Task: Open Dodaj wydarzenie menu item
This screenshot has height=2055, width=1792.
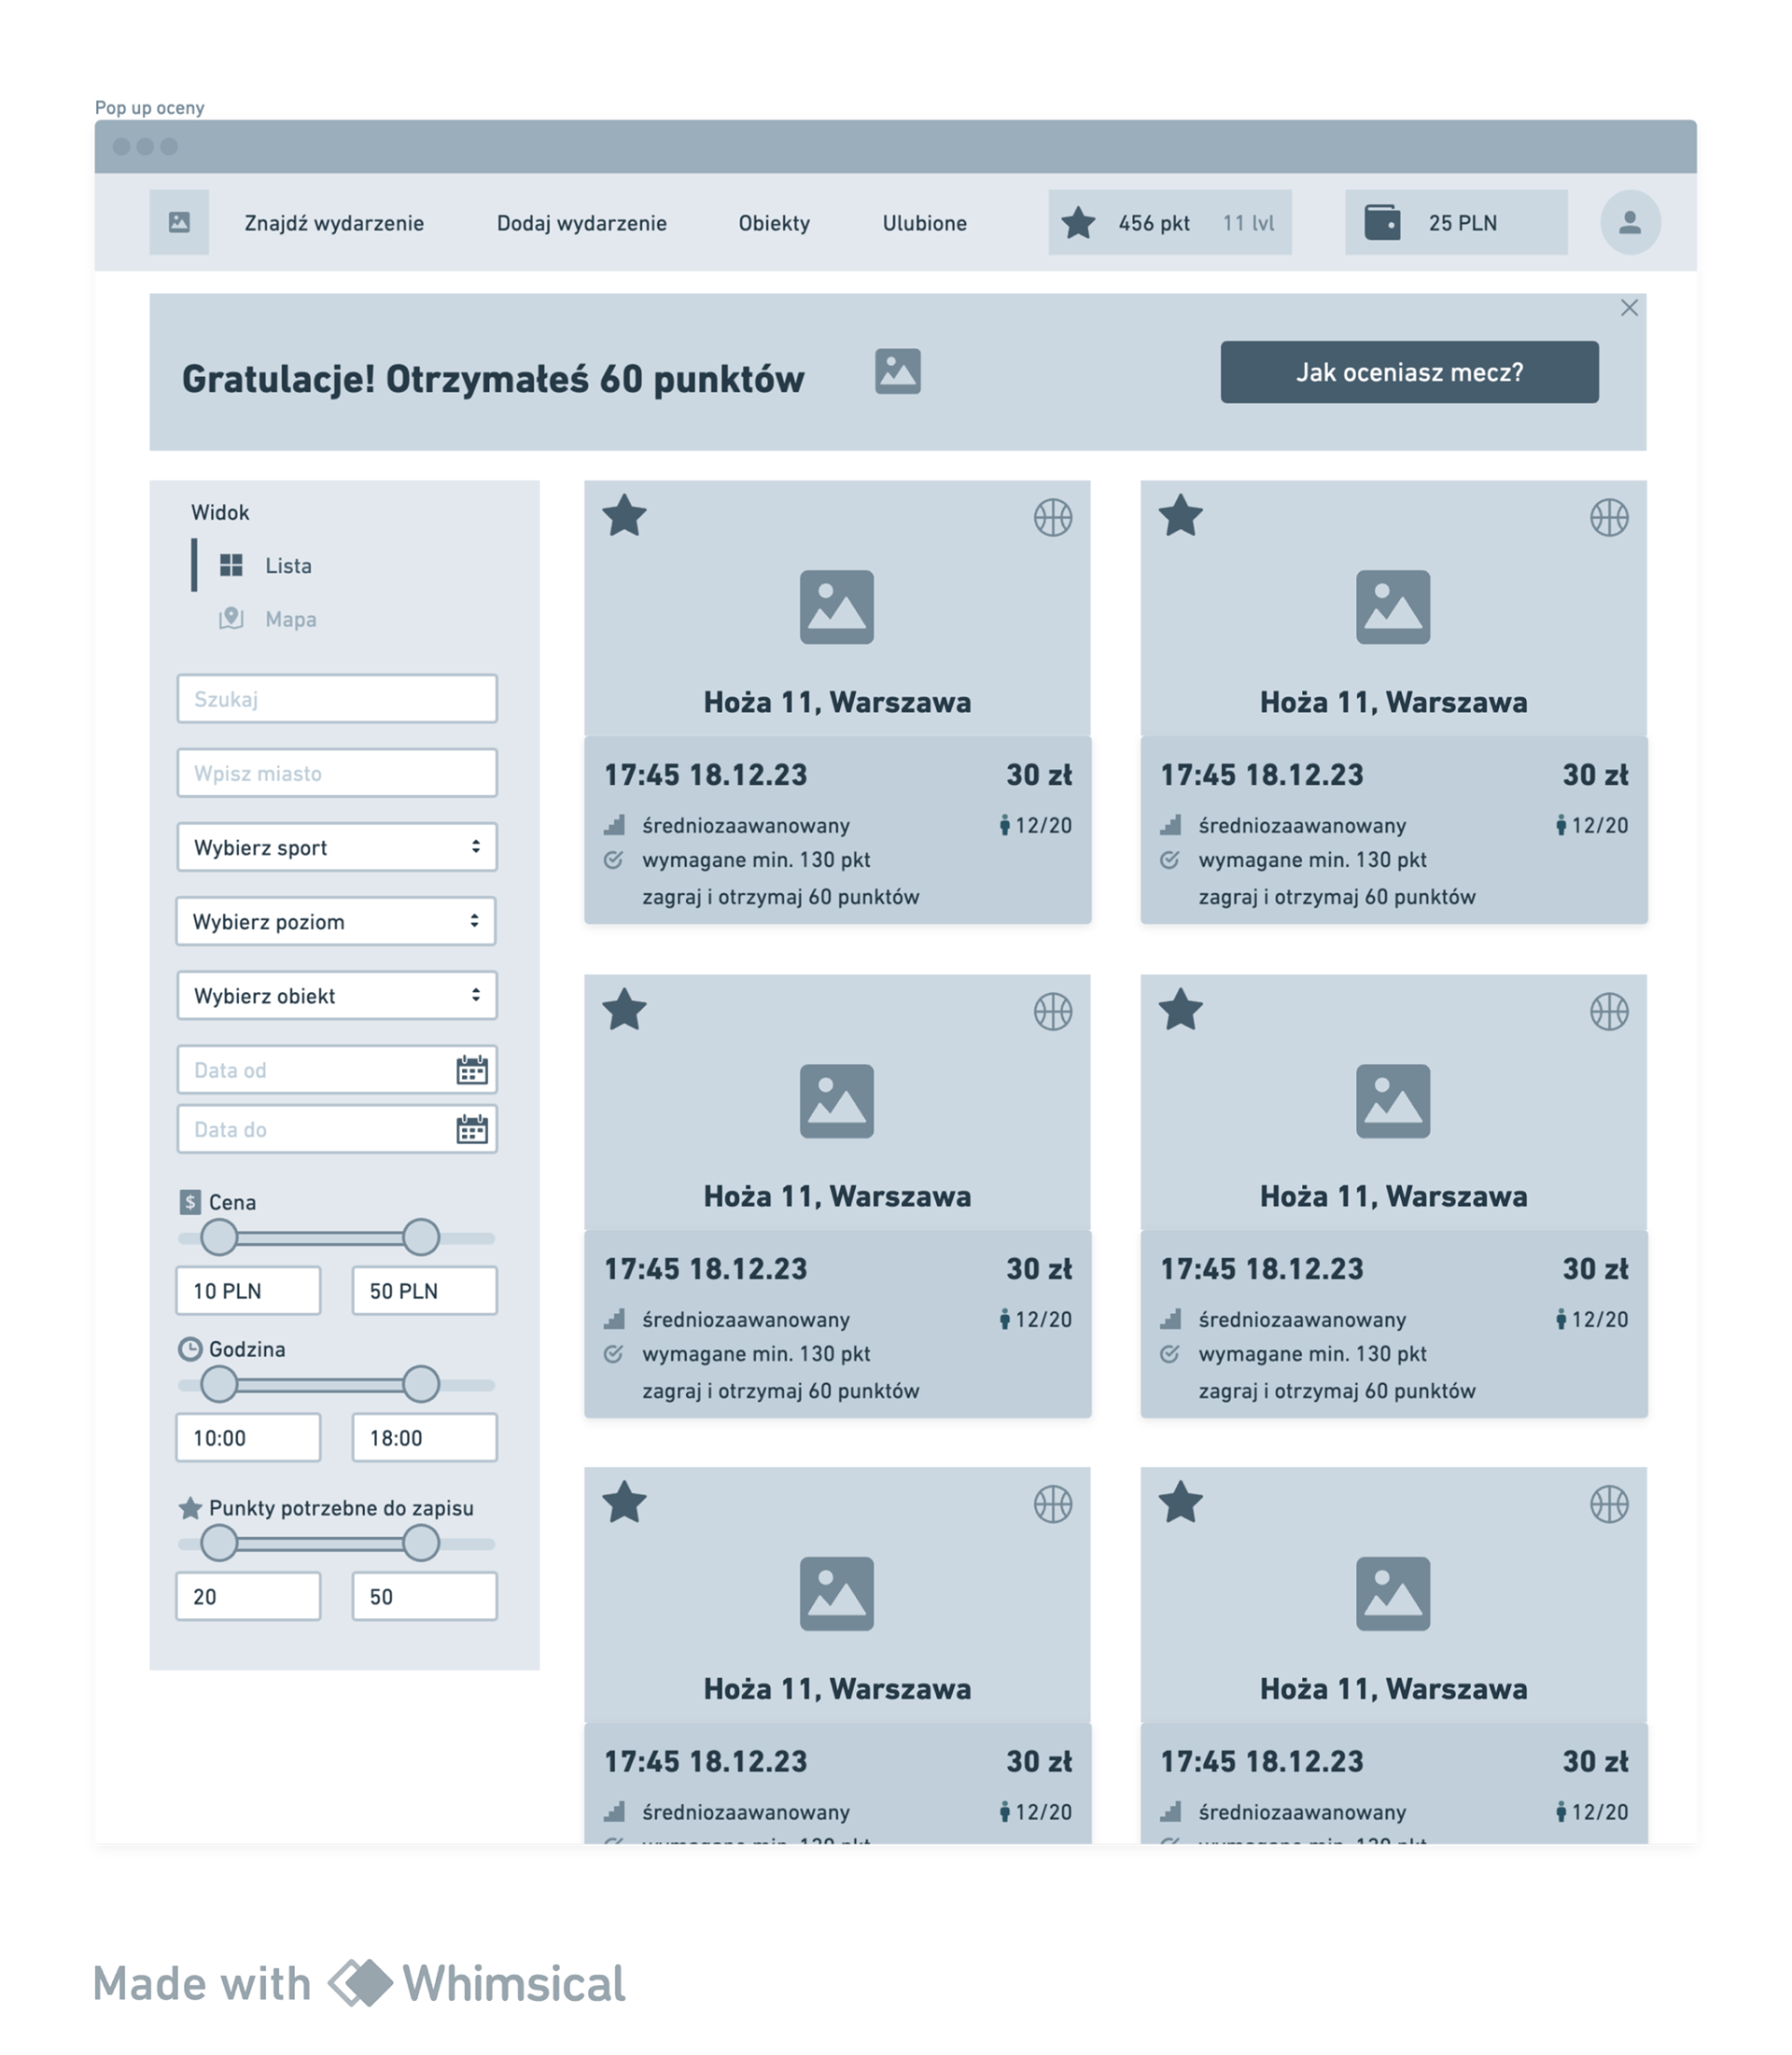Action: pyautogui.click(x=582, y=223)
